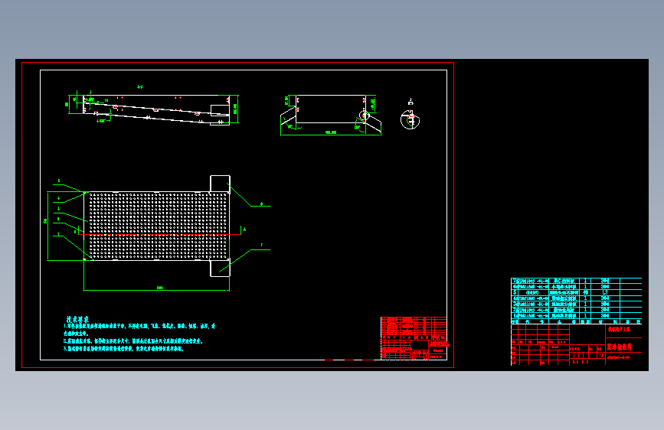Click row 5 of the cyan parts list
Screen dimensions: 664x430
pos(577,292)
